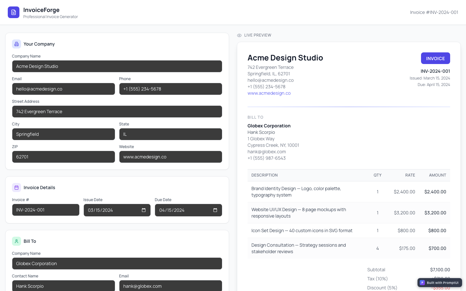Image resolution: width=466 pixels, height=291 pixels.
Task: Click the Your Company building icon
Action: point(17,44)
